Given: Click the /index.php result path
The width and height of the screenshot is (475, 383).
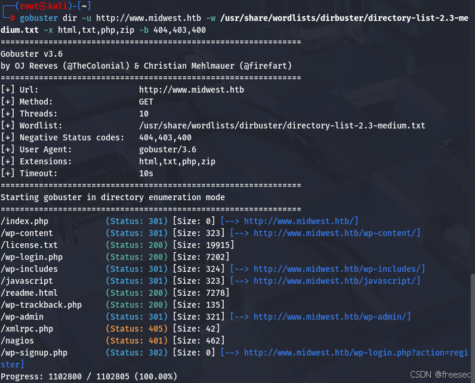Looking at the screenshot, I should click(24, 221).
